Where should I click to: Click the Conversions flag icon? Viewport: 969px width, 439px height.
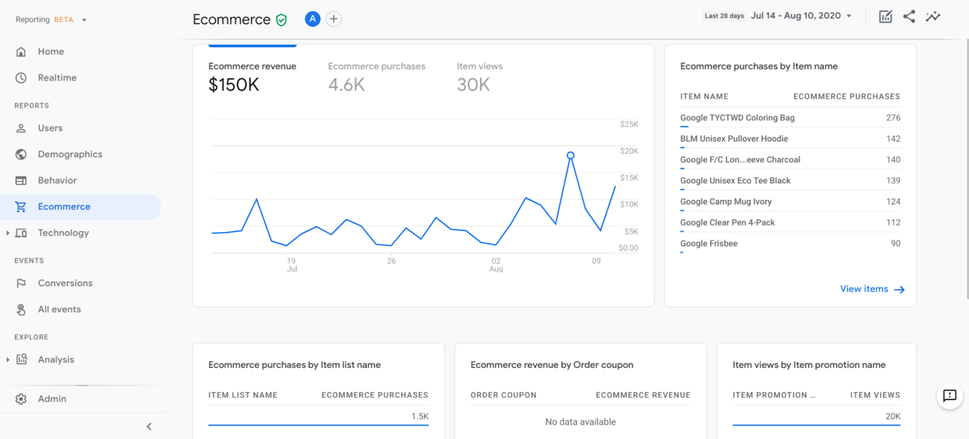click(x=21, y=283)
